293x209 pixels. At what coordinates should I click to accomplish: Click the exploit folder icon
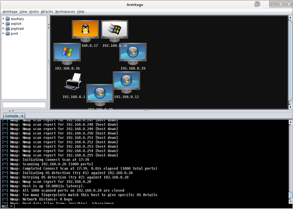[8, 24]
